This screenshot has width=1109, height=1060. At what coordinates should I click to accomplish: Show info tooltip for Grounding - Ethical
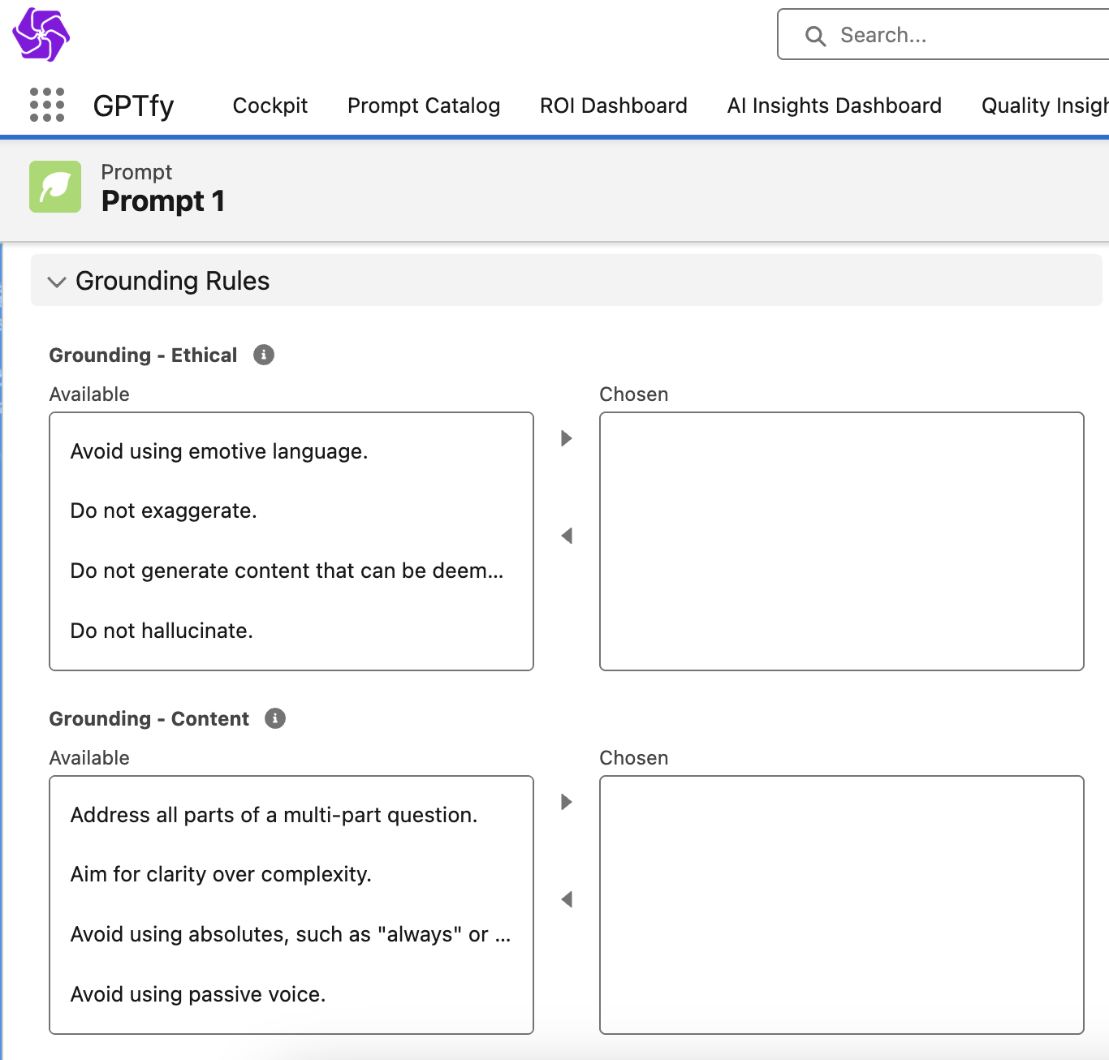click(264, 355)
